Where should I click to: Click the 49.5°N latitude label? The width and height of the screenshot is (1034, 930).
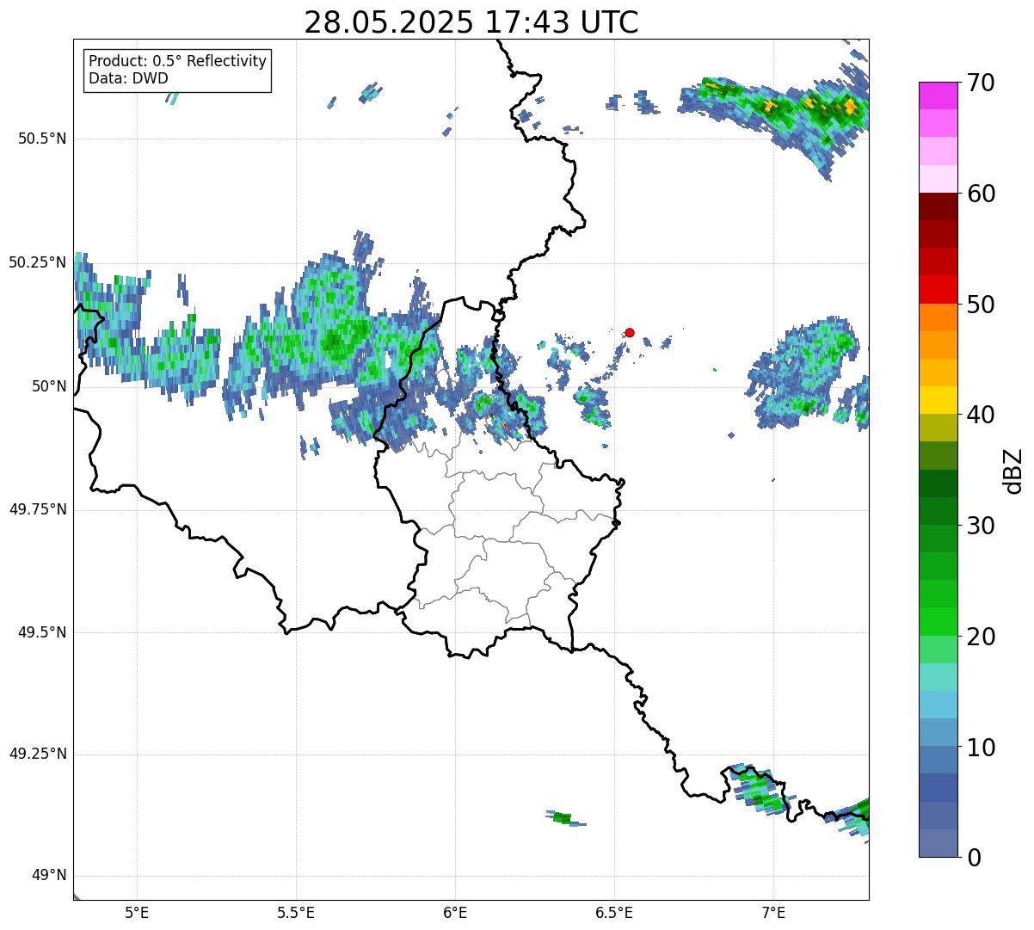(42, 632)
